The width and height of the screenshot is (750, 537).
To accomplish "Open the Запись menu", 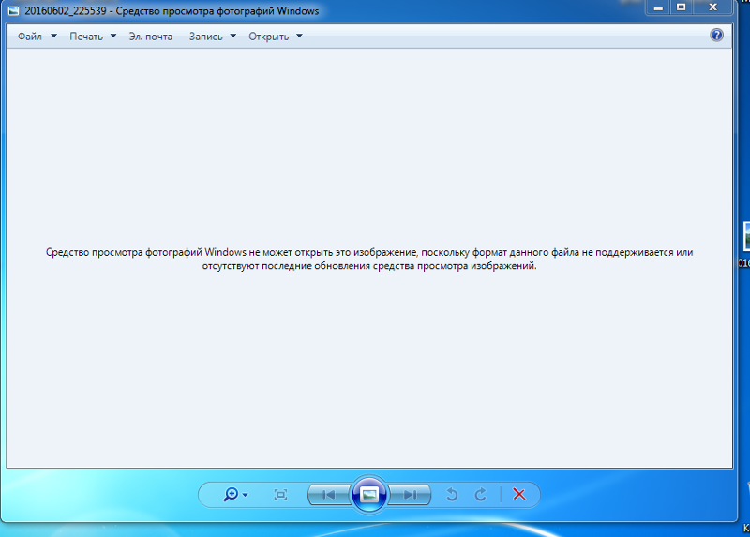I will 205,37.
